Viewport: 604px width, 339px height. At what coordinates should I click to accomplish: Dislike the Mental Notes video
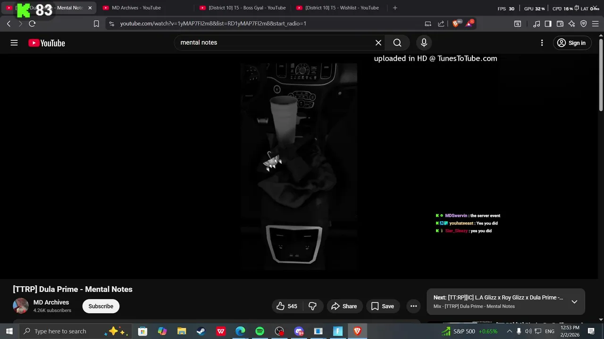[x=312, y=306]
